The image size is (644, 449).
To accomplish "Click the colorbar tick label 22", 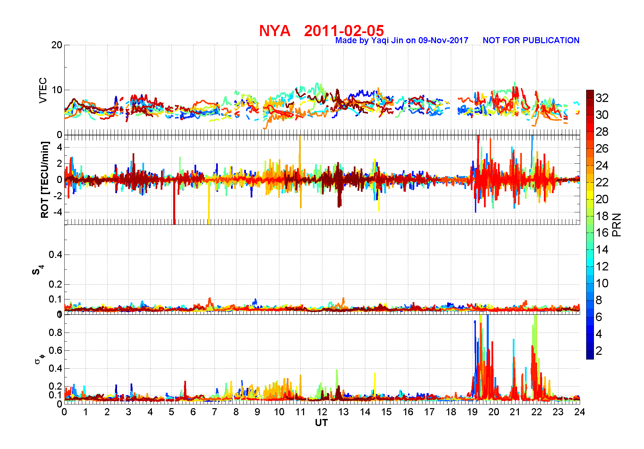I will (x=602, y=182).
